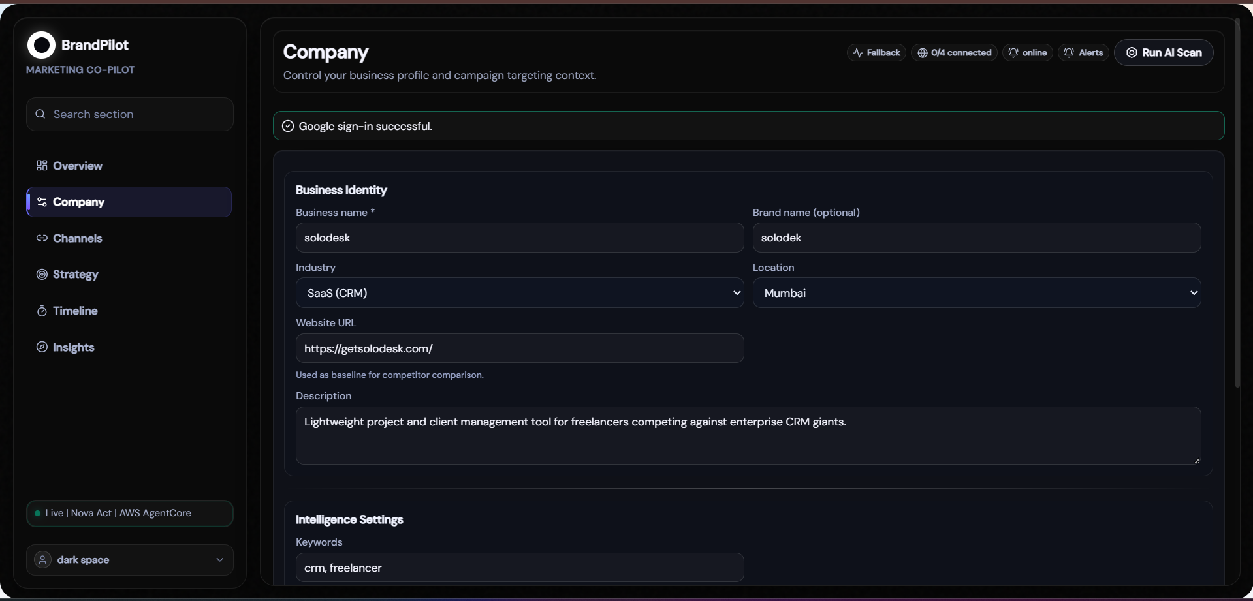This screenshot has height=601, width=1253.
Task: Open the Industry dropdown showing SaaS (CRM)
Action: (520, 293)
